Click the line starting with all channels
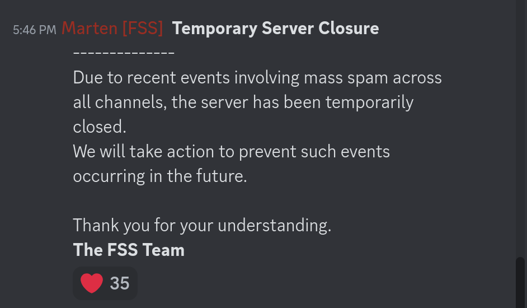Viewport: 527px width, 308px height. [x=243, y=102]
